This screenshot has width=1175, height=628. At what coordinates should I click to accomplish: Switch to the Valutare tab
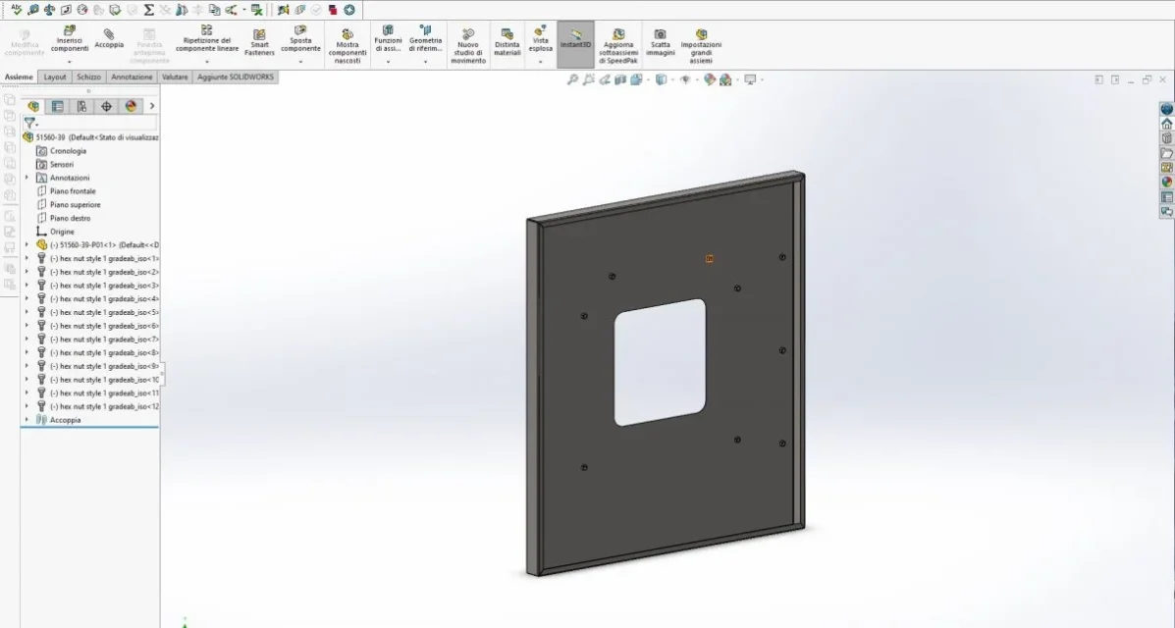tap(175, 78)
